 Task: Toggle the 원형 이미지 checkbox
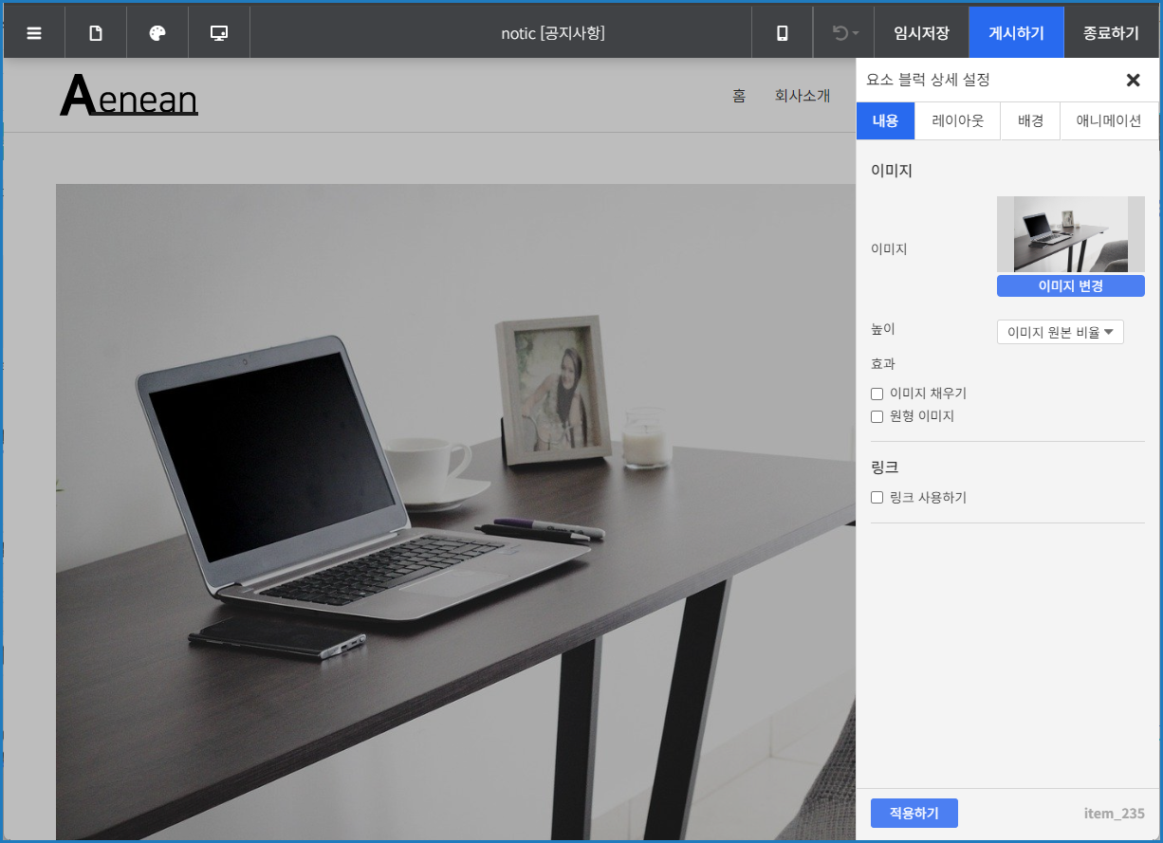click(x=877, y=416)
